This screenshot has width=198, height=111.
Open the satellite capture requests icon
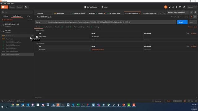[x=170, y=7]
